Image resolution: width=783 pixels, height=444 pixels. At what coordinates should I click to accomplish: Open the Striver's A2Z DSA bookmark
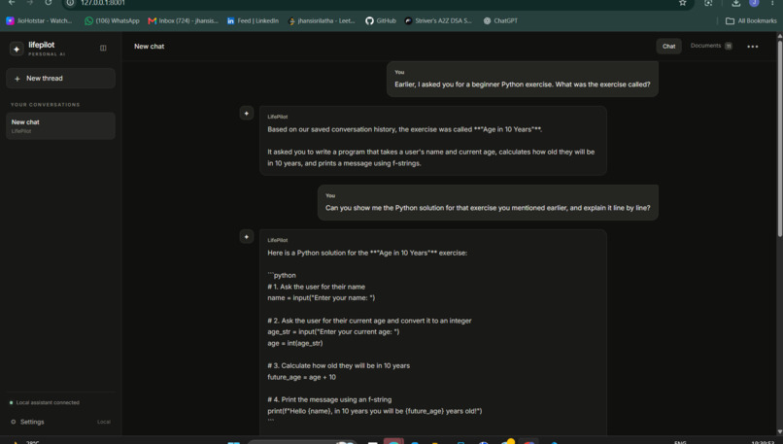coord(438,20)
